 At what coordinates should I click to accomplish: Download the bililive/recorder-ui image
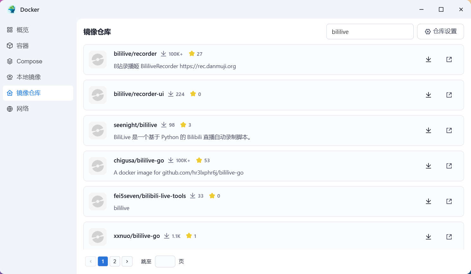click(429, 95)
